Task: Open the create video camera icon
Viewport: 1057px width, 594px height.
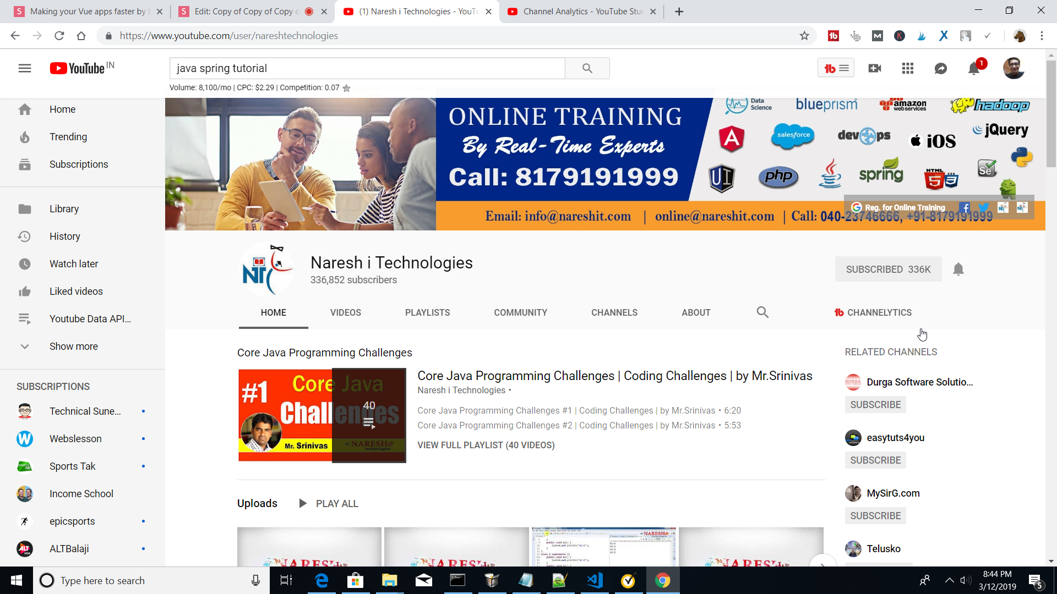Action: coord(874,68)
